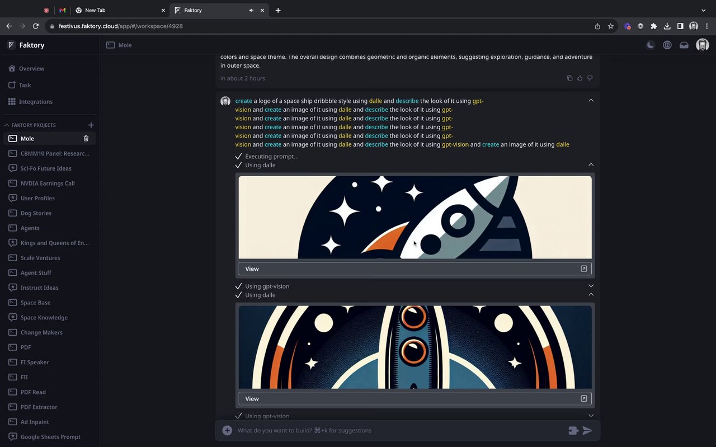This screenshot has width=716, height=447.
Task: Go back to the previous page
Action: pos(9,26)
